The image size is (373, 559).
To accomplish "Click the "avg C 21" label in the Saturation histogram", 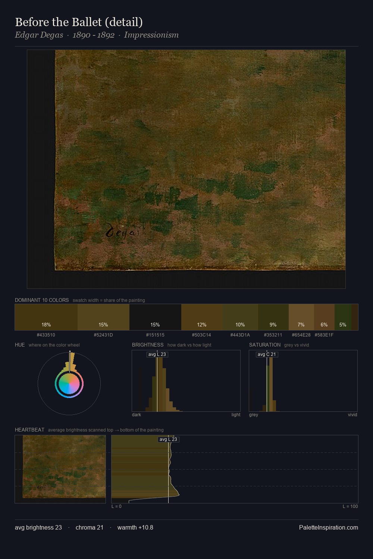I will click(x=267, y=354).
